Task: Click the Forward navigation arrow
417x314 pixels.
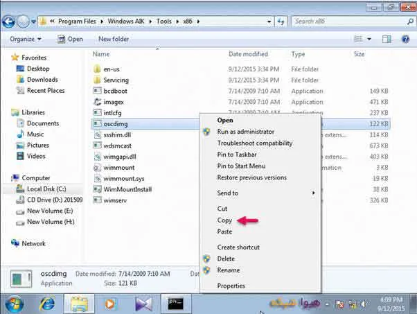Action: pos(23,21)
